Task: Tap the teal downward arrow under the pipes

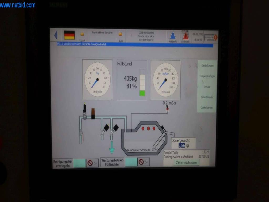Action: click(x=112, y=148)
